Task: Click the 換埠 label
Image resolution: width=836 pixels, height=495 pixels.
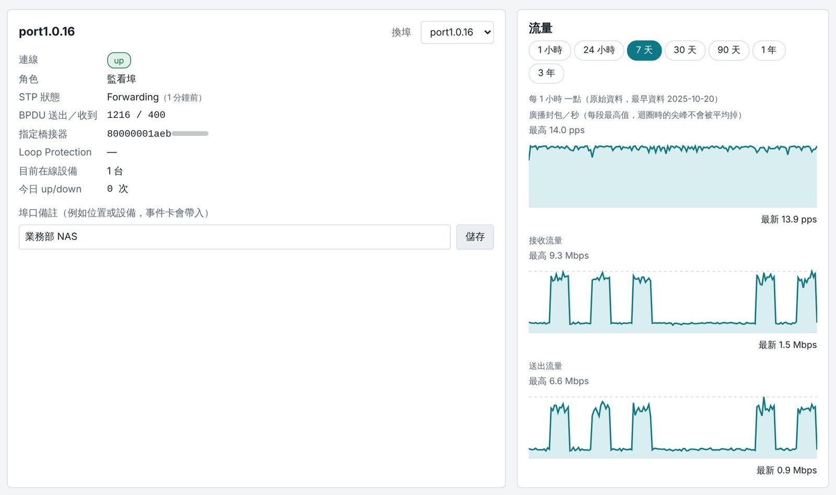Action: (401, 32)
